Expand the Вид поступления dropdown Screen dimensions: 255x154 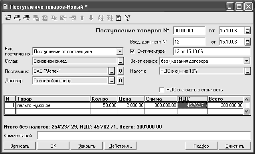click(x=120, y=51)
